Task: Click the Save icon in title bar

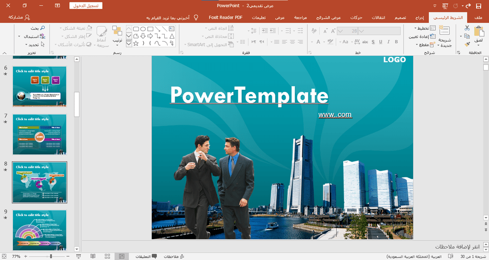Action: (x=478, y=6)
